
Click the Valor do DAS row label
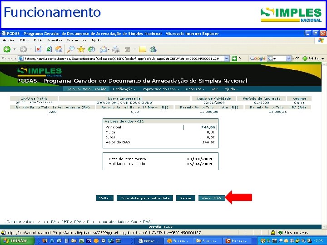tap(118, 142)
